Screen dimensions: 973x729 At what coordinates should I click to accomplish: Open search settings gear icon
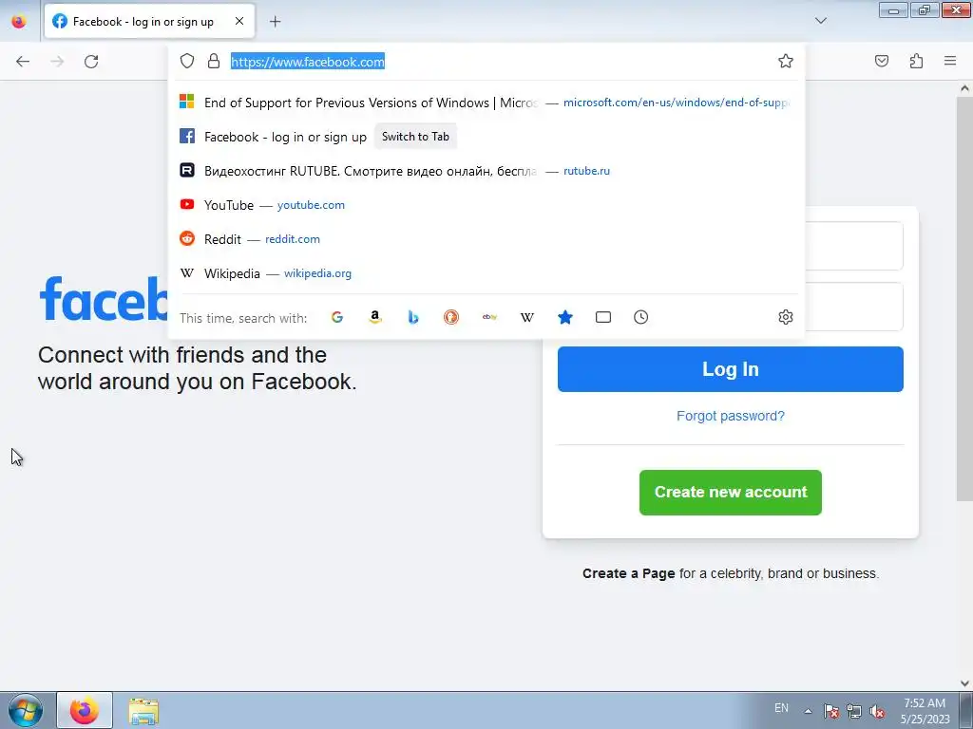(x=786, y=317)
